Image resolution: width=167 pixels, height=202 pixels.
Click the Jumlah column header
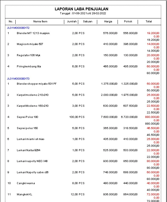click(x=72, y=22)
